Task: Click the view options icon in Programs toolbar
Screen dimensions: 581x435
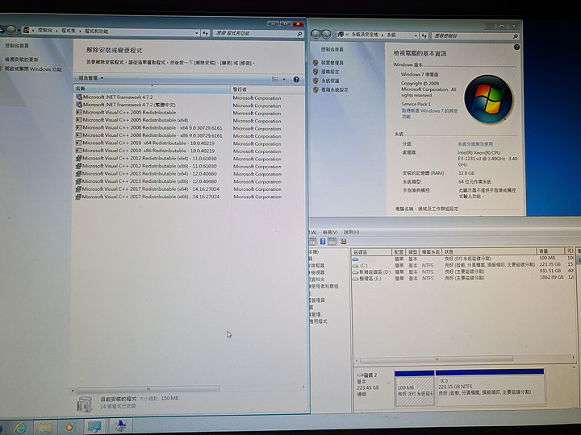Action: [x=275, y=79]
